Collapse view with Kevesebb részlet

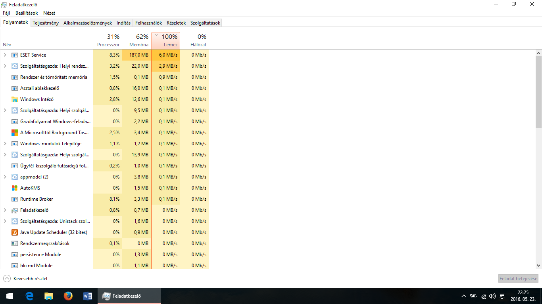coord(25,279)
